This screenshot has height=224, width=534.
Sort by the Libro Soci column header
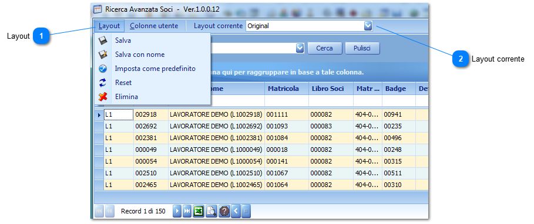331,89
